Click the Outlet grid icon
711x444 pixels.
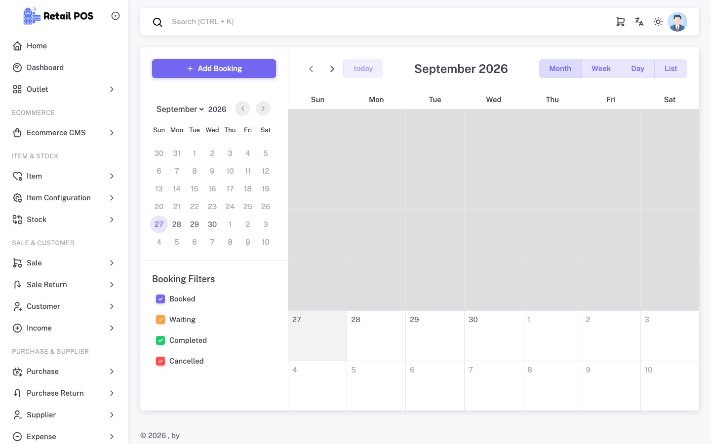coord(17,89)
